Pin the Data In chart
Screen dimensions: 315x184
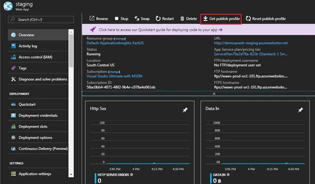300,110
